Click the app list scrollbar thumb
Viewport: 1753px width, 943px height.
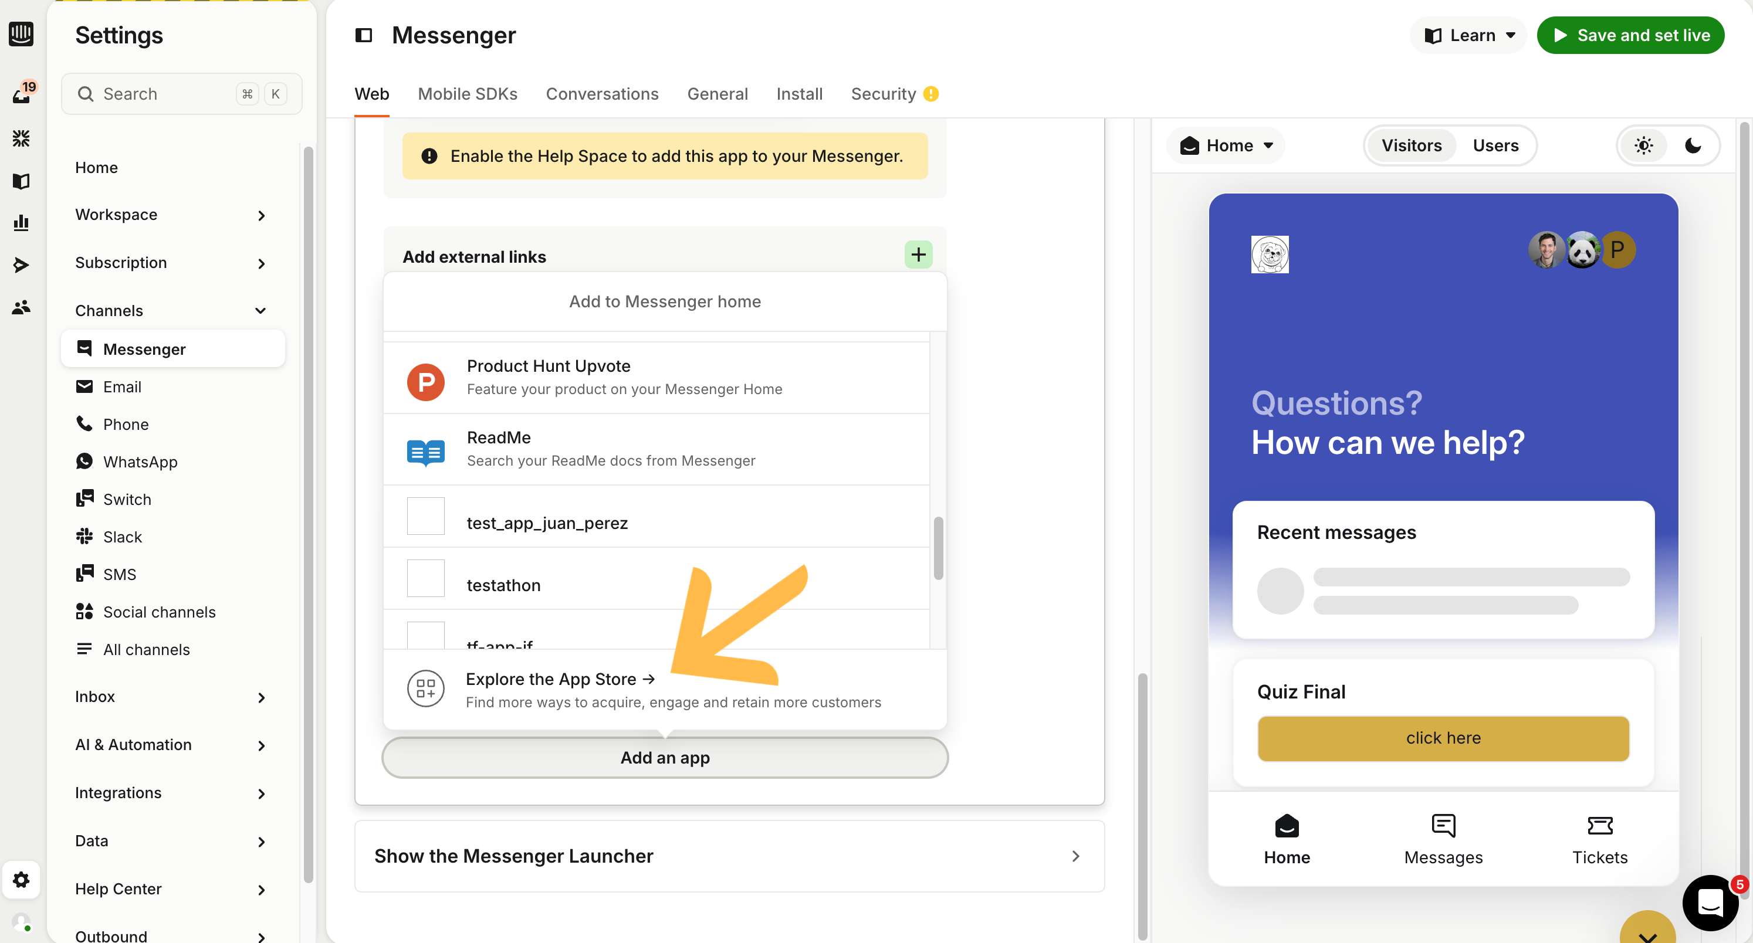pos(939,548)
